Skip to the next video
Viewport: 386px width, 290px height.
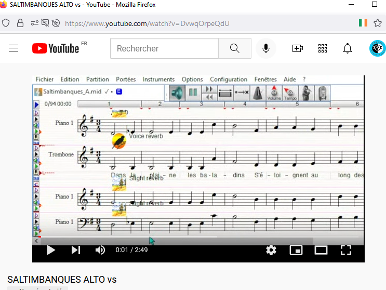click(x=75, y=250)
